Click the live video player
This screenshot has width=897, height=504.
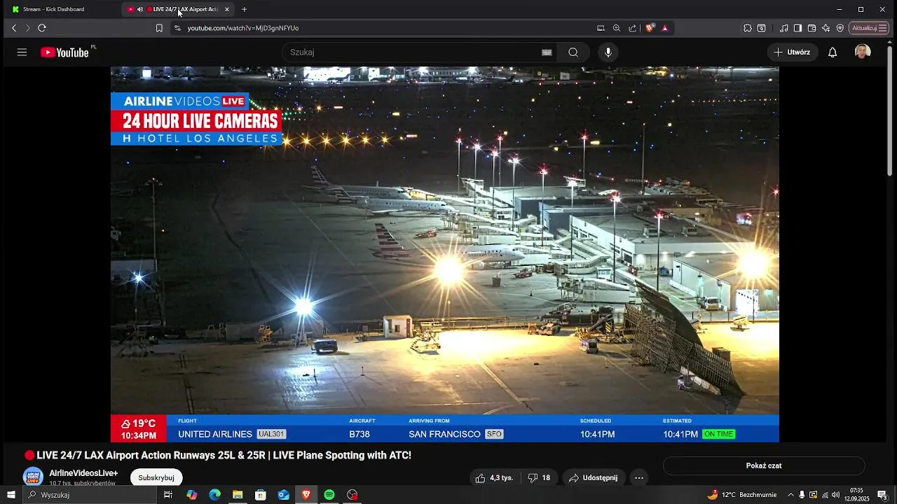[445, 254]
